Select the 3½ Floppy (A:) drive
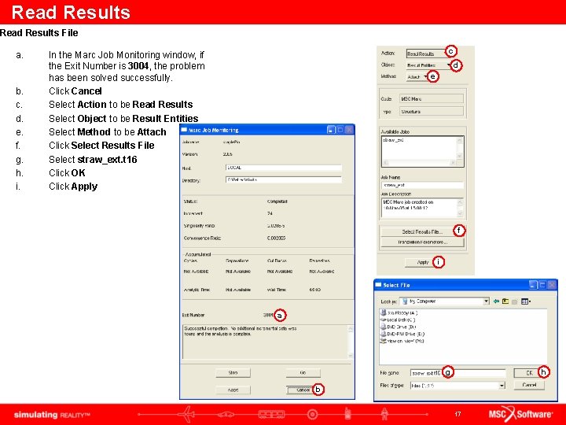The image size is (566, 425). pos(399,312)
